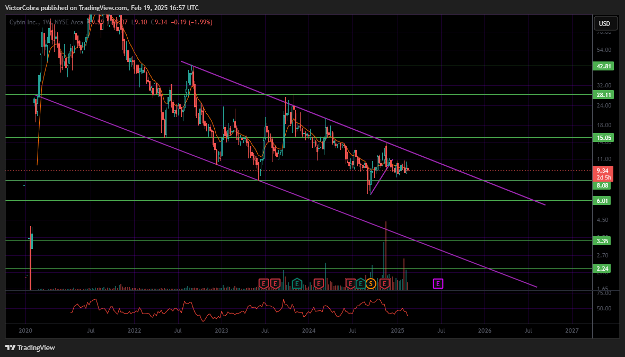Click the 2024 label on time axis
Viewport: 625px width, 357px height.
pyautogui.click(x=309, y=331)
